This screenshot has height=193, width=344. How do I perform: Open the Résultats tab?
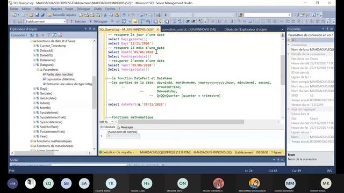pos(107,127)
